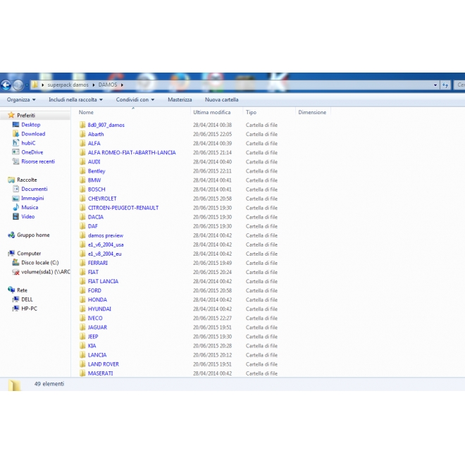The image size is (465, 465).
Task: Select the e1_v8_2004_eu folder name
Action: pos(105,254)
